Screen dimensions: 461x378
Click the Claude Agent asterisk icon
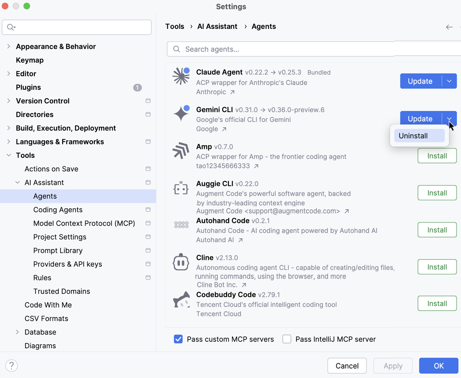point(181,76)
